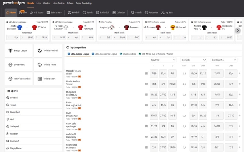This screenshot has width=244, height=152.
Task: Open stats icon for Midtjylland match
Action: point(146,94)
